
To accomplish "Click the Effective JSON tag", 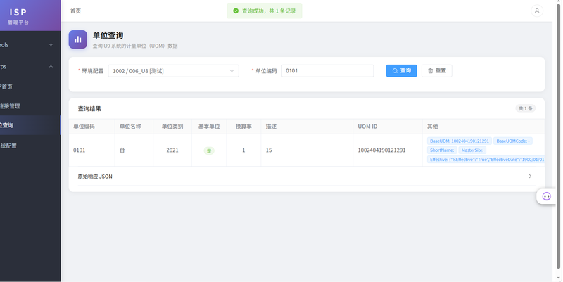I will pos(486,160).
